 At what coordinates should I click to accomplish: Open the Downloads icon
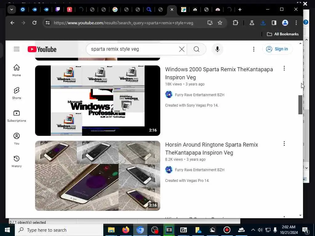(263, 23)
